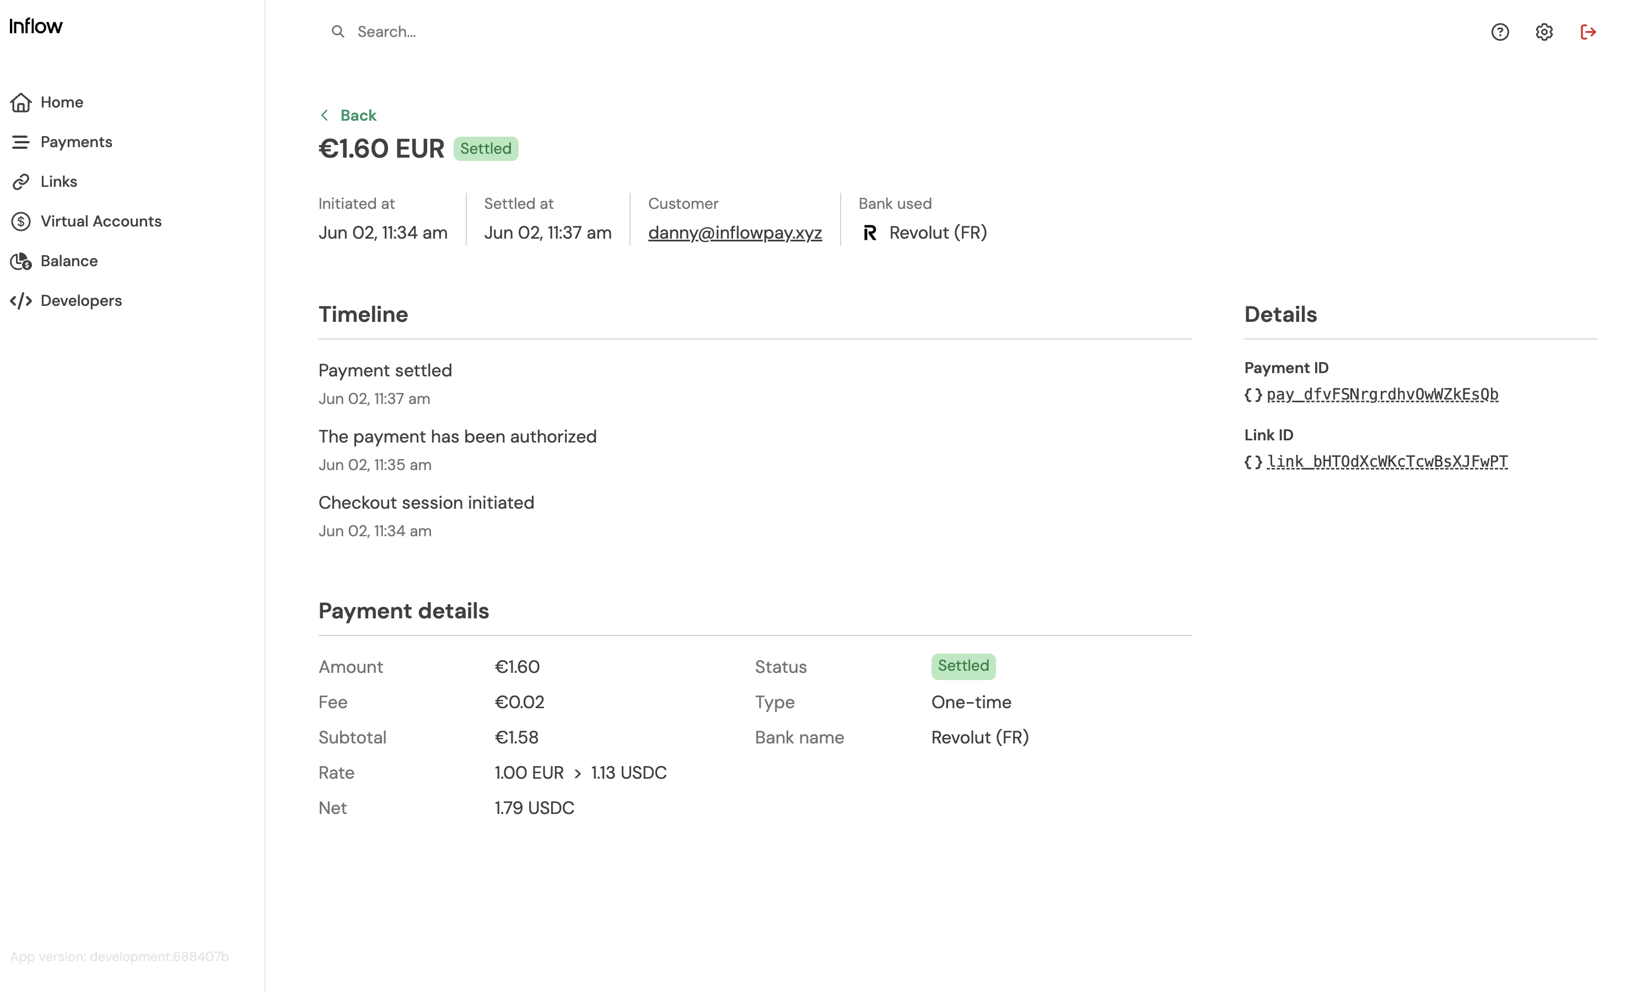Click the Links chain icon
The image size is (1626, 992).
tap(20, 181)
